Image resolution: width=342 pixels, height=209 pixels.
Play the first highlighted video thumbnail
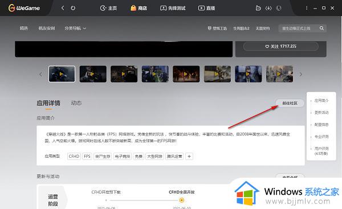[x=62, y=74]
